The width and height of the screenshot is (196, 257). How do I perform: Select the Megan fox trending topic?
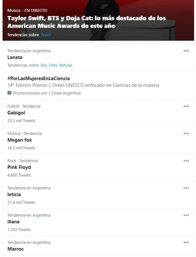pos(20,140)
